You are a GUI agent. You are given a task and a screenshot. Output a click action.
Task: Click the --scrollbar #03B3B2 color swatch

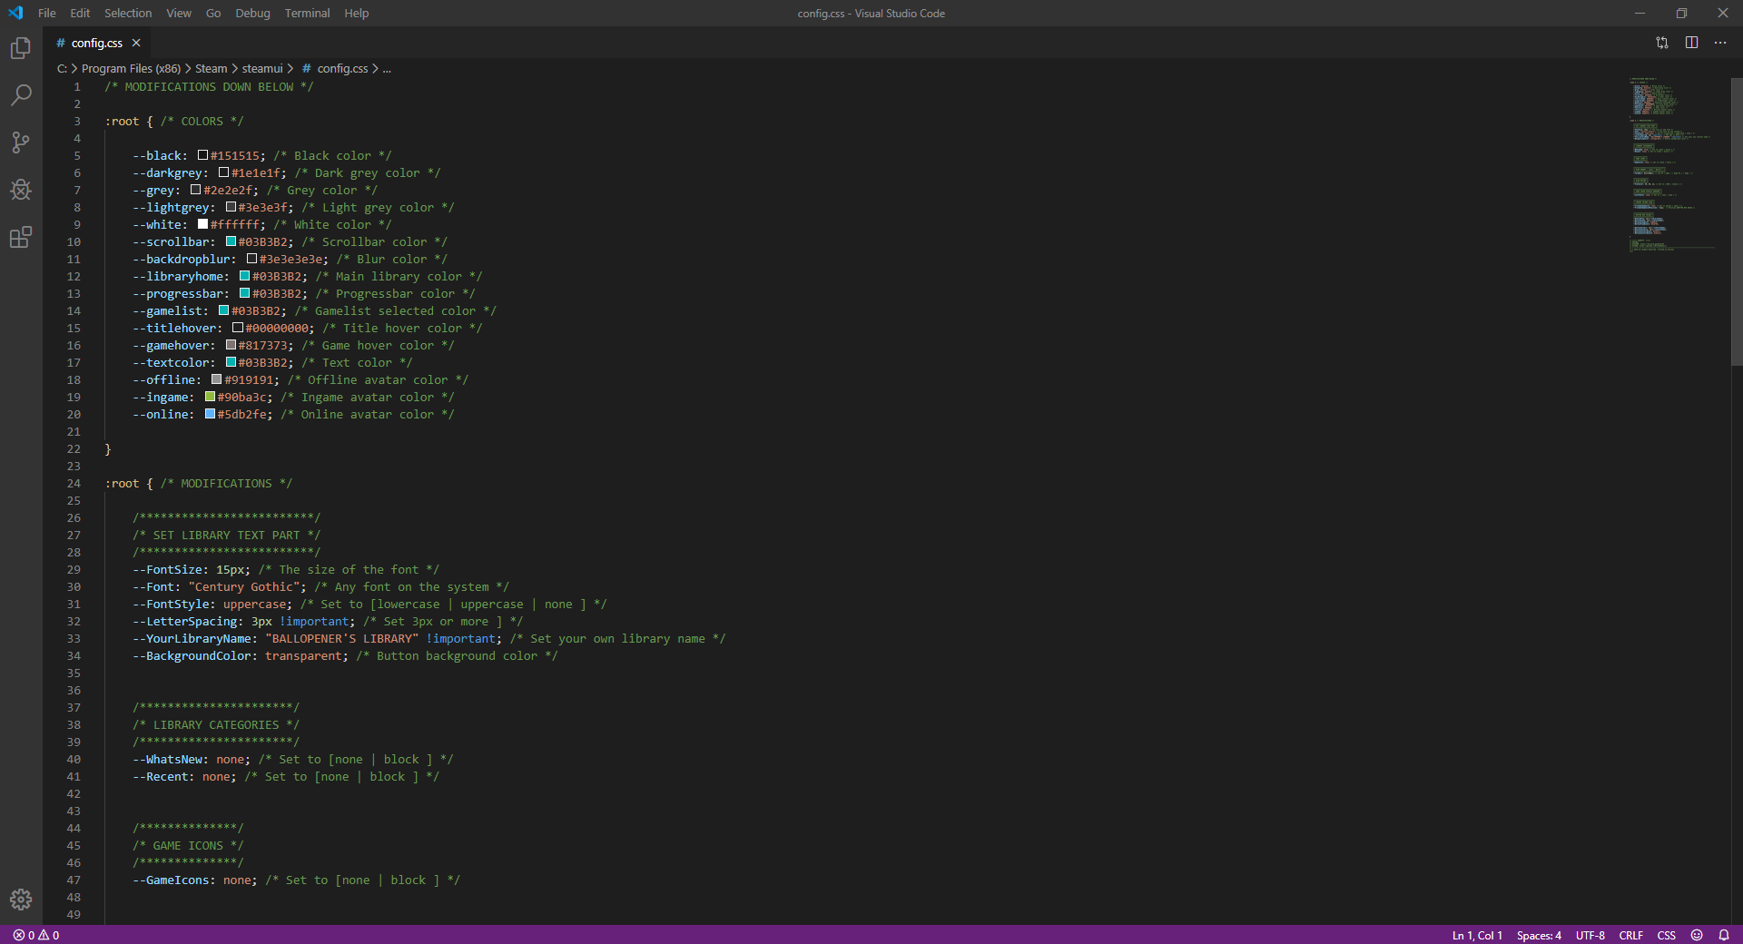click(231, 241)
